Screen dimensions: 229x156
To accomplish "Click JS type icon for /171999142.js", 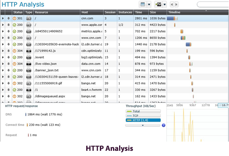I will pyautogui.click(x=28, y=51).
